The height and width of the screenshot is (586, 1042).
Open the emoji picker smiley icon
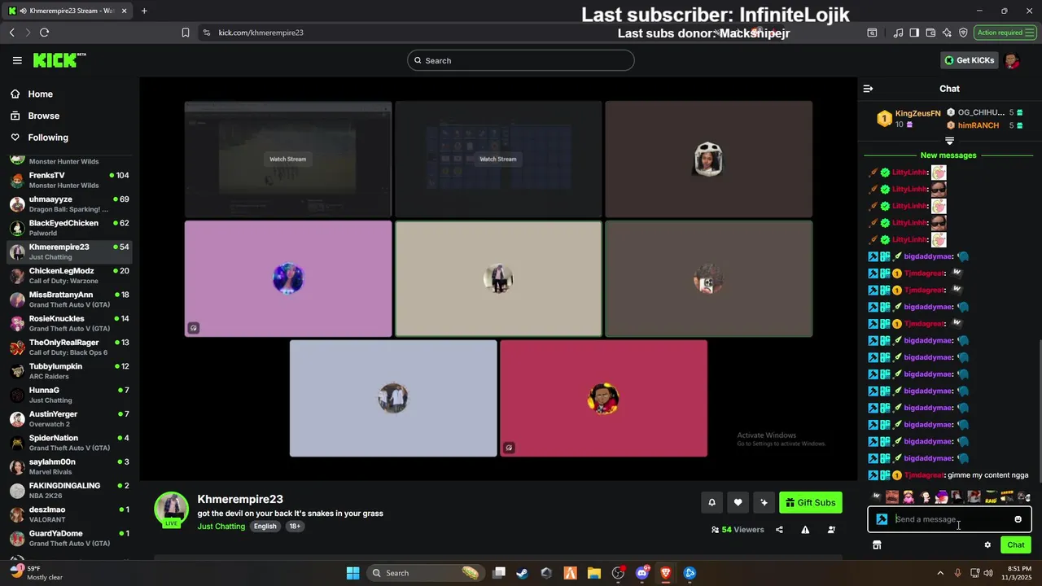coord(1018,519)
